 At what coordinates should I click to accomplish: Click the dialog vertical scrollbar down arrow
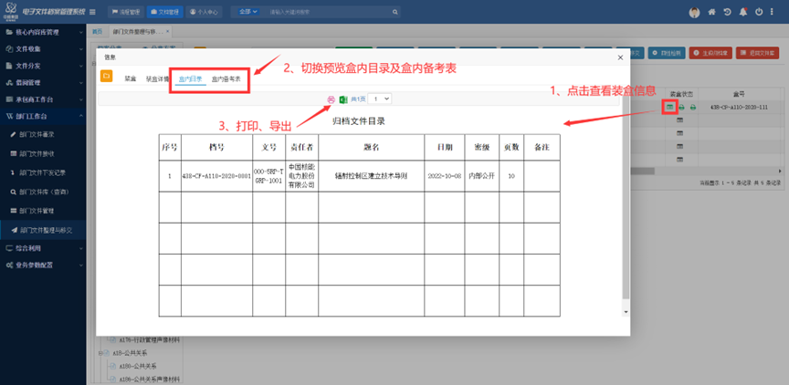(626, 312)
